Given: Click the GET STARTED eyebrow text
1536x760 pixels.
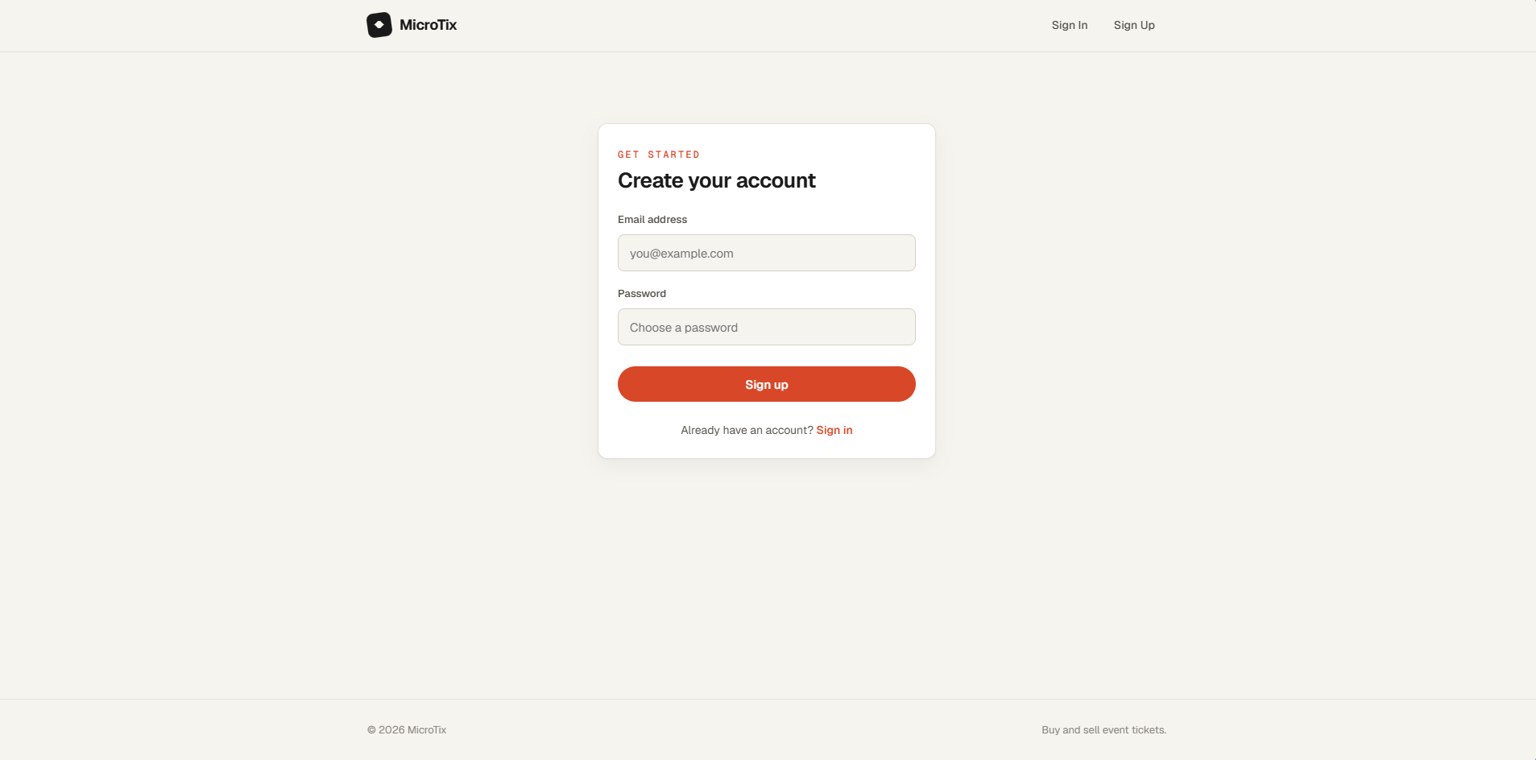Looking at the screenshot, I should (x=659, y=155).
